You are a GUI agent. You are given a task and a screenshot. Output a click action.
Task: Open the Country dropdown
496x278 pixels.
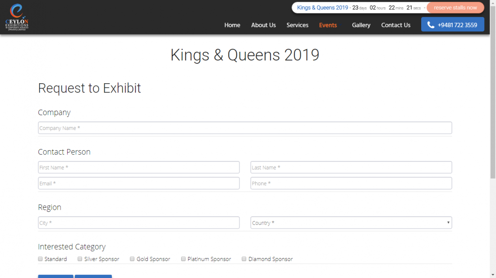coord(351,223)
